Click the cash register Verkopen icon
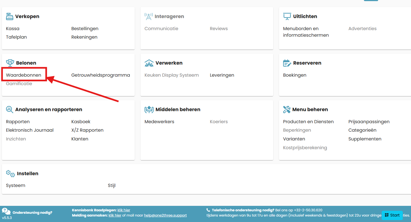 click(x=10, y=16)
